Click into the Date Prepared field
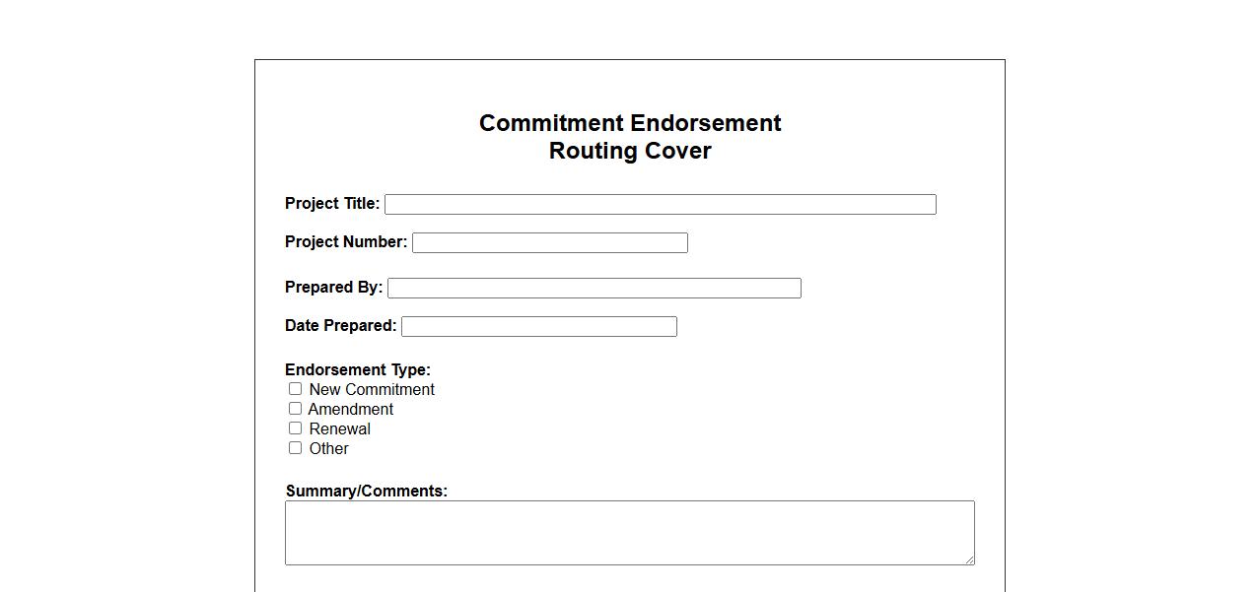The width and height of the screenshot is (1260, 592). [x=538, y=326]
